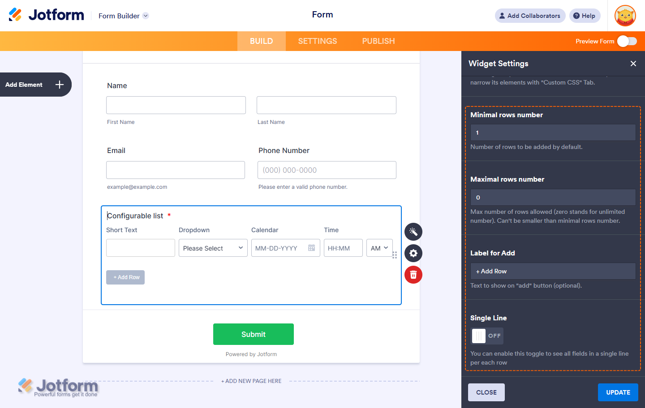This screenshot has height=408, width=645.
Task: Click the UPDATE button
Action: click(x=618, y=392)
